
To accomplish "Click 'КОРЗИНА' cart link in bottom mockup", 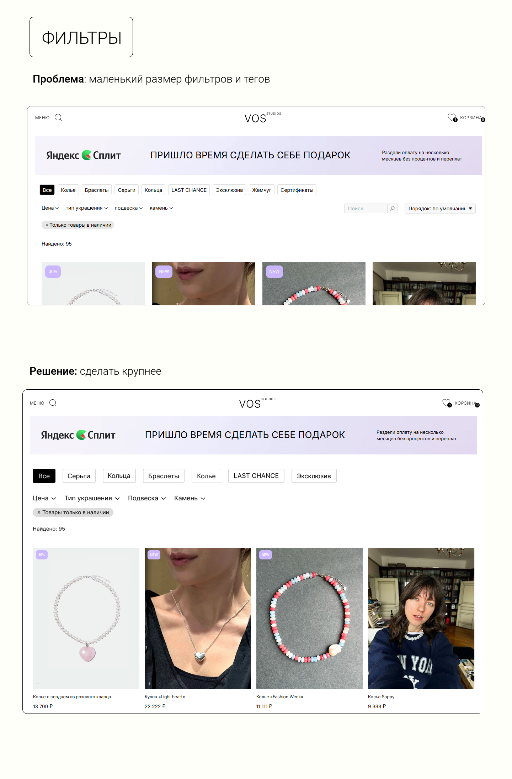I will point(465,403).
